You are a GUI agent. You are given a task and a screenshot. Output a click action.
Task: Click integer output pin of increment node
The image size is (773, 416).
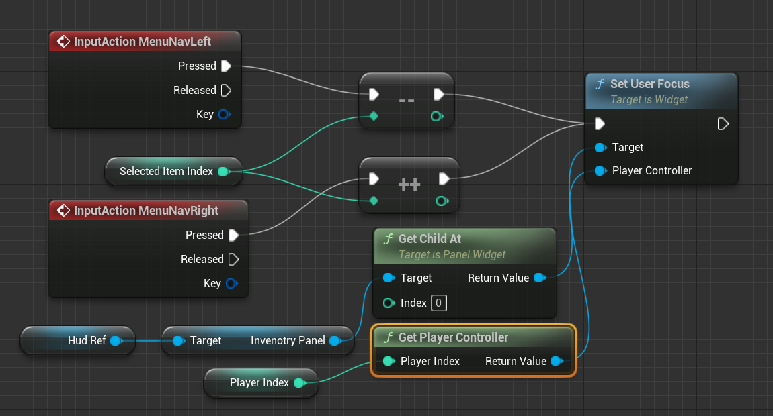(x=442, y=201)
